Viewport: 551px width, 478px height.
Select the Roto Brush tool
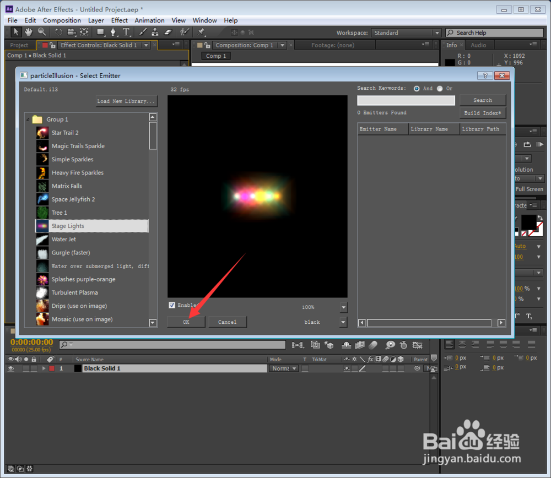point(184,32)
